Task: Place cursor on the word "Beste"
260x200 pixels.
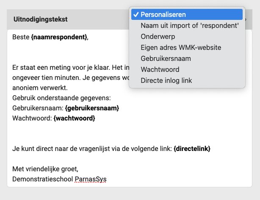Action: tap(21, 37)
